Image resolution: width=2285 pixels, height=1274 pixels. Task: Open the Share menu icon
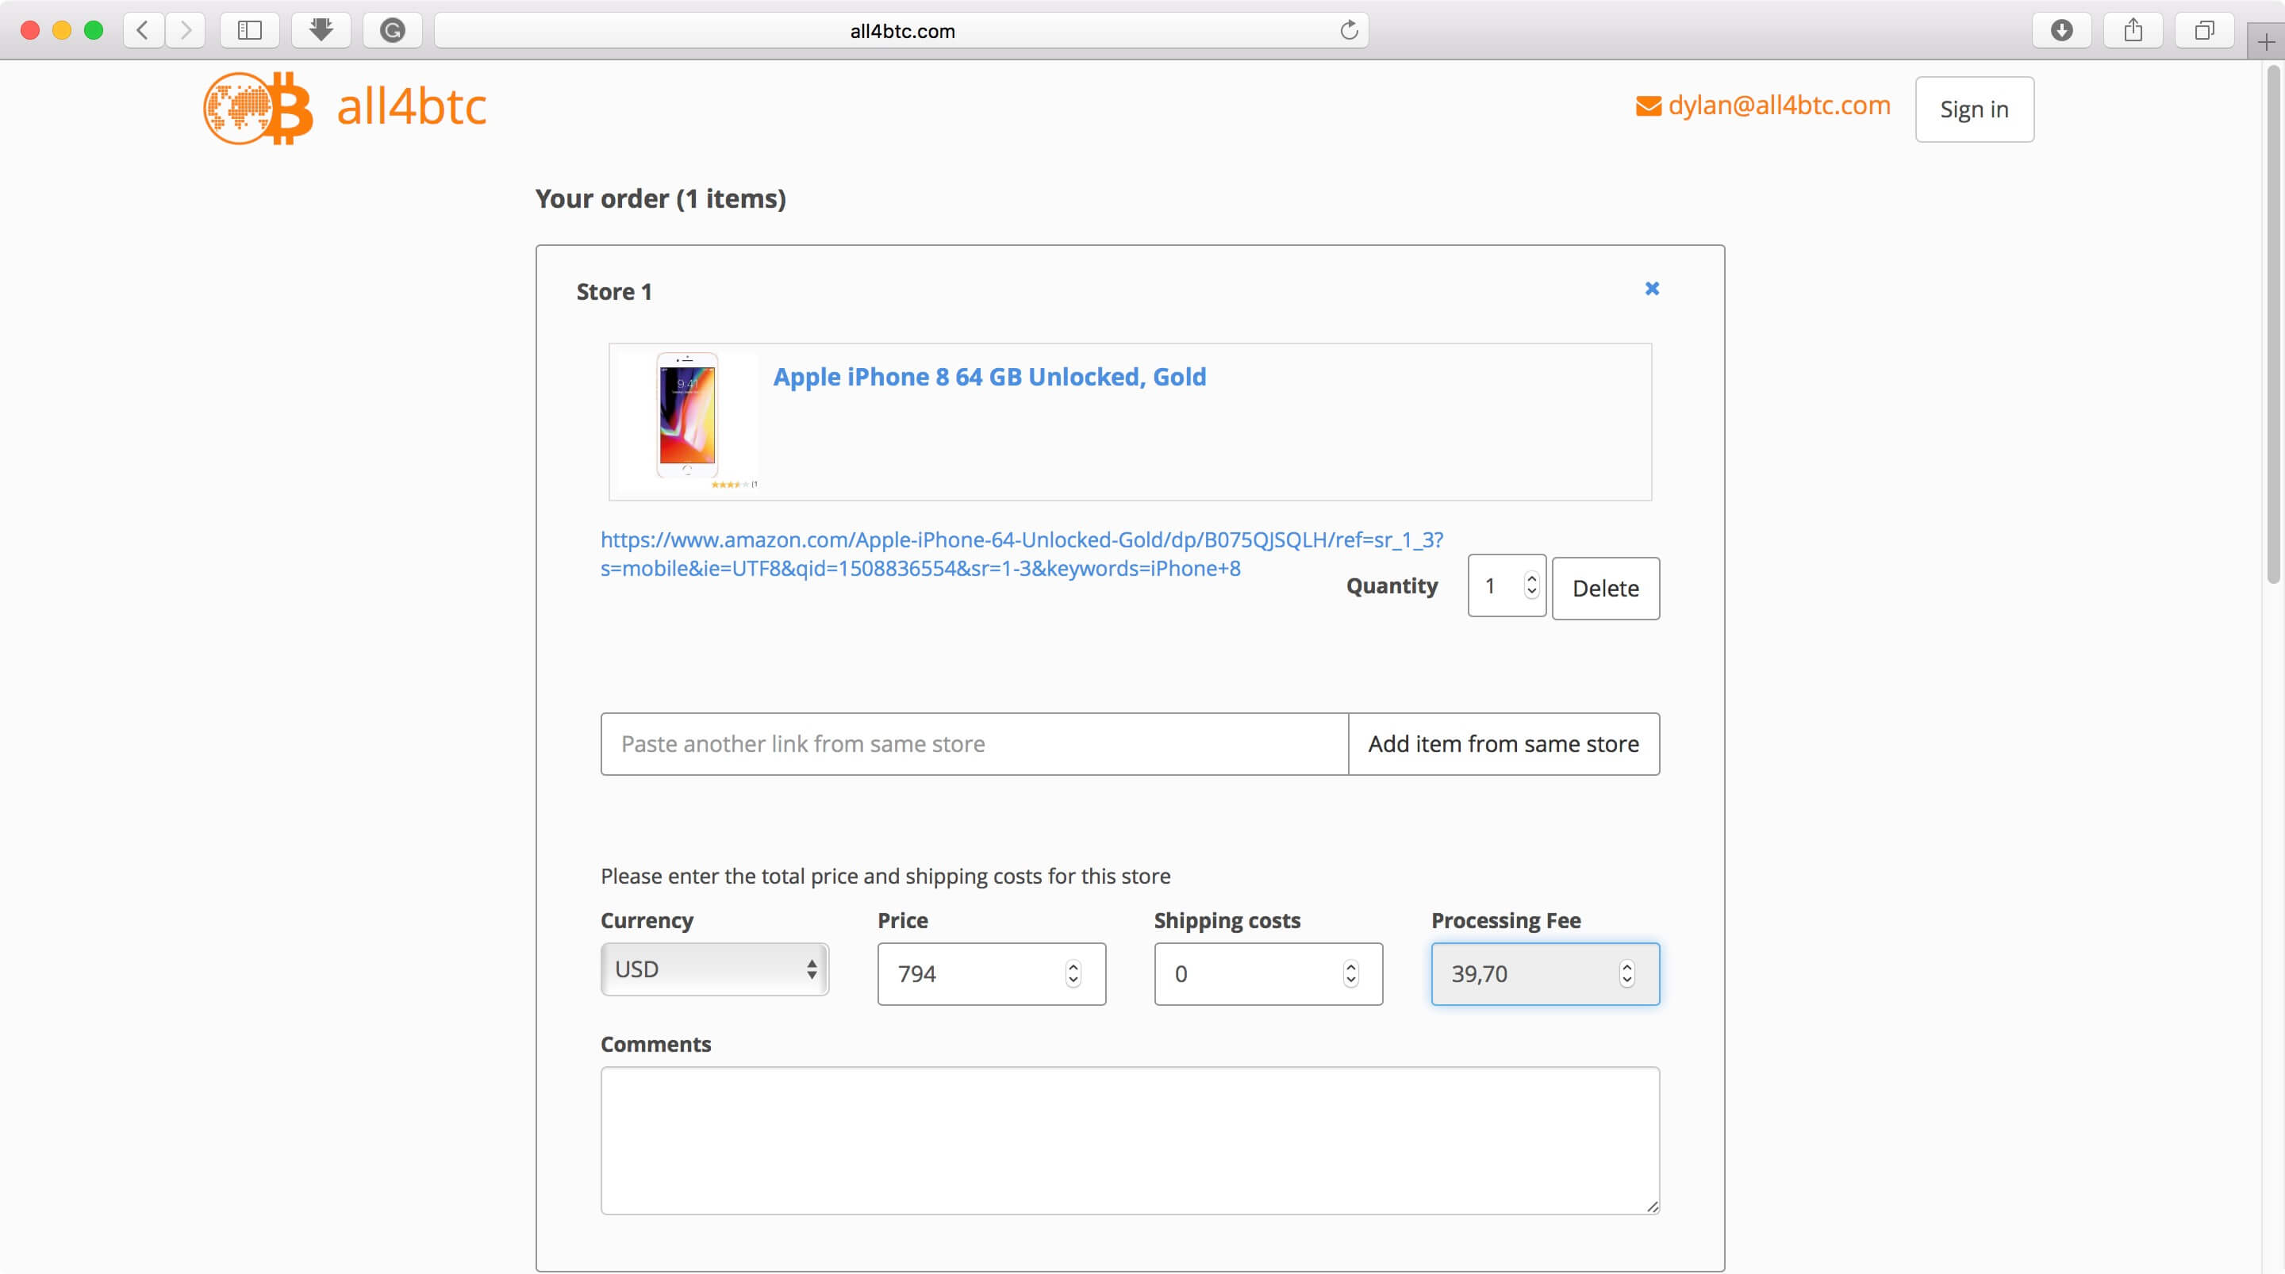point(2133,30)
